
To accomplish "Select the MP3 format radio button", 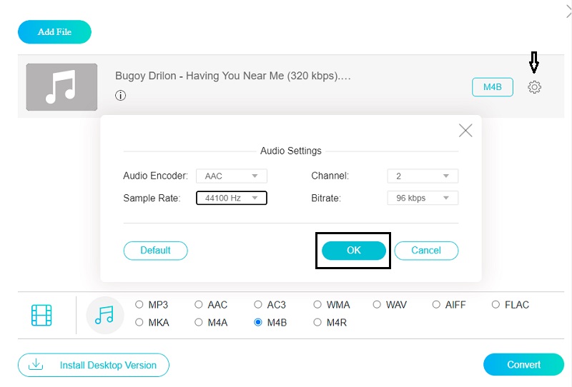I will (x=139, y=305).
